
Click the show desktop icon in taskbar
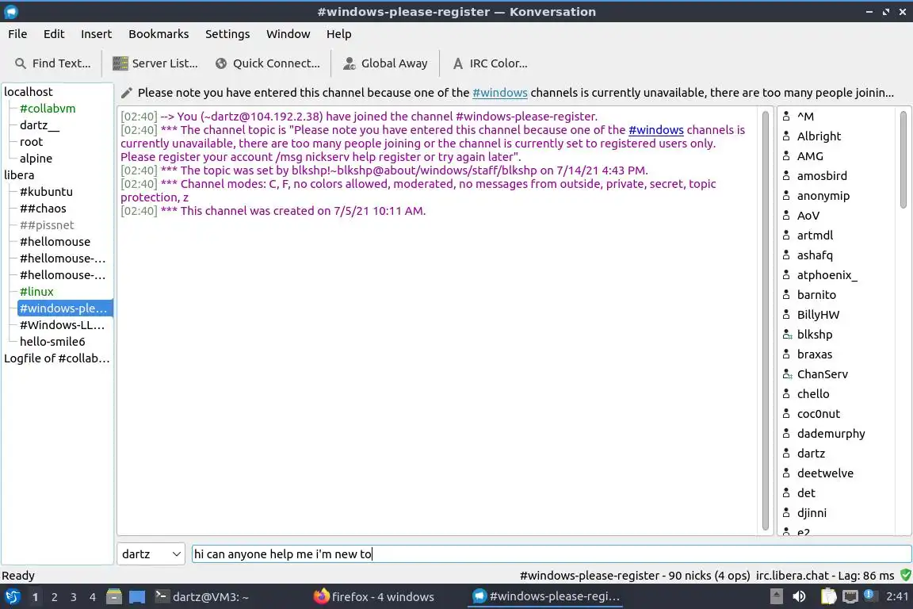pyautogui.click(x=137, y=597)
